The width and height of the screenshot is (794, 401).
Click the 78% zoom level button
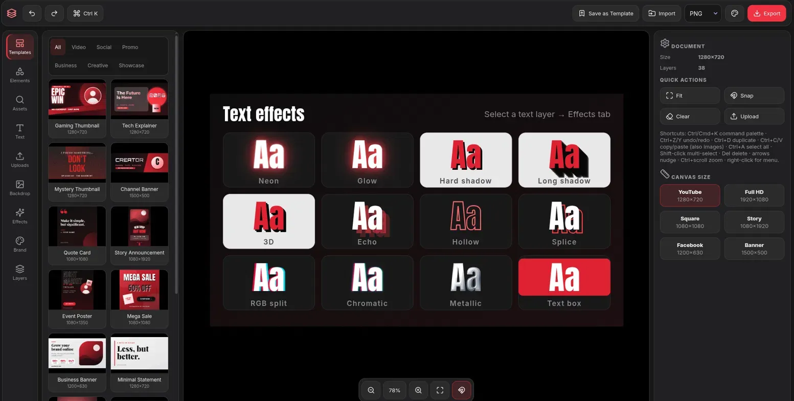tap(395, 390)
